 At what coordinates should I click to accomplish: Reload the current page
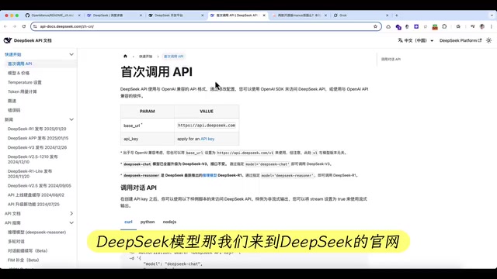tap(24, 26)
